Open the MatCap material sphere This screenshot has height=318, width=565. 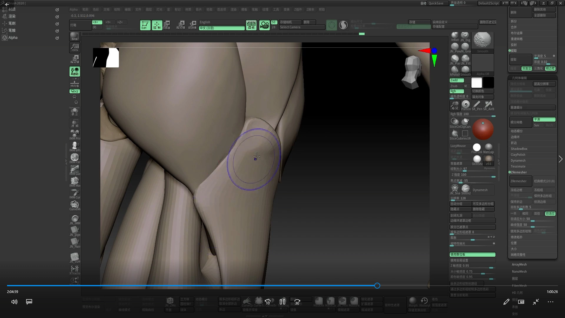[x=488, y=148]
